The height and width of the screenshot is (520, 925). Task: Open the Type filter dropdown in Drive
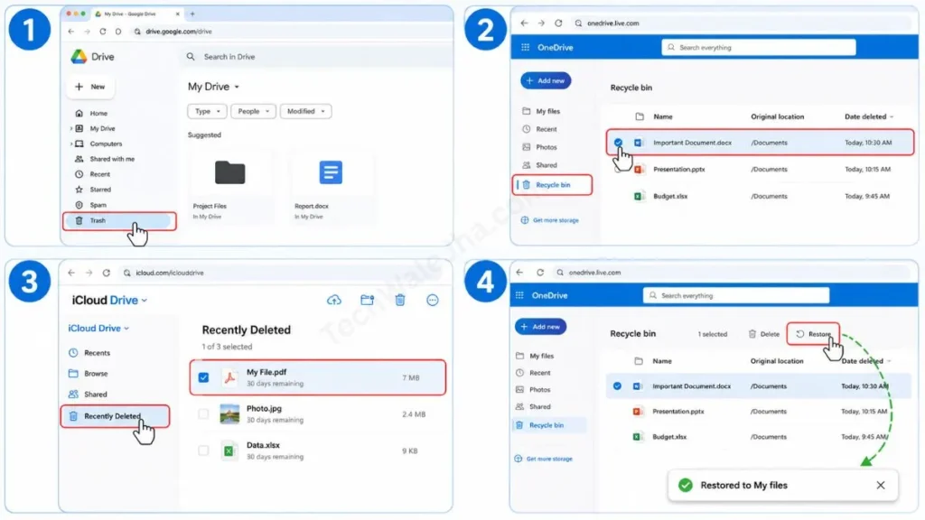pyautogui.click(x=207, y=111)
